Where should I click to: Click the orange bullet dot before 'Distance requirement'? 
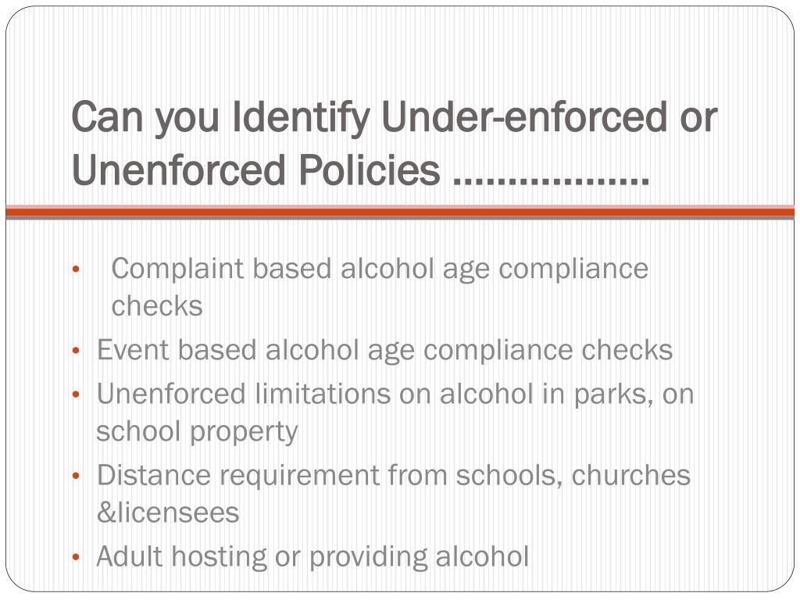pyautogui.click(x=76, y=476)
